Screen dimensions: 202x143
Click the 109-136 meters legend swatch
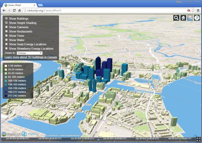(6, 81)
